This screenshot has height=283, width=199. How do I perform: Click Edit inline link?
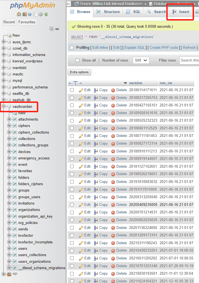tap(100, 47)
